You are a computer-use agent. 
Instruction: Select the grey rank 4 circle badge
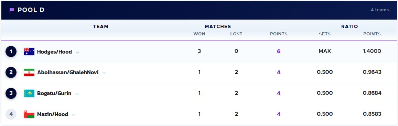[x=11, y=114]
